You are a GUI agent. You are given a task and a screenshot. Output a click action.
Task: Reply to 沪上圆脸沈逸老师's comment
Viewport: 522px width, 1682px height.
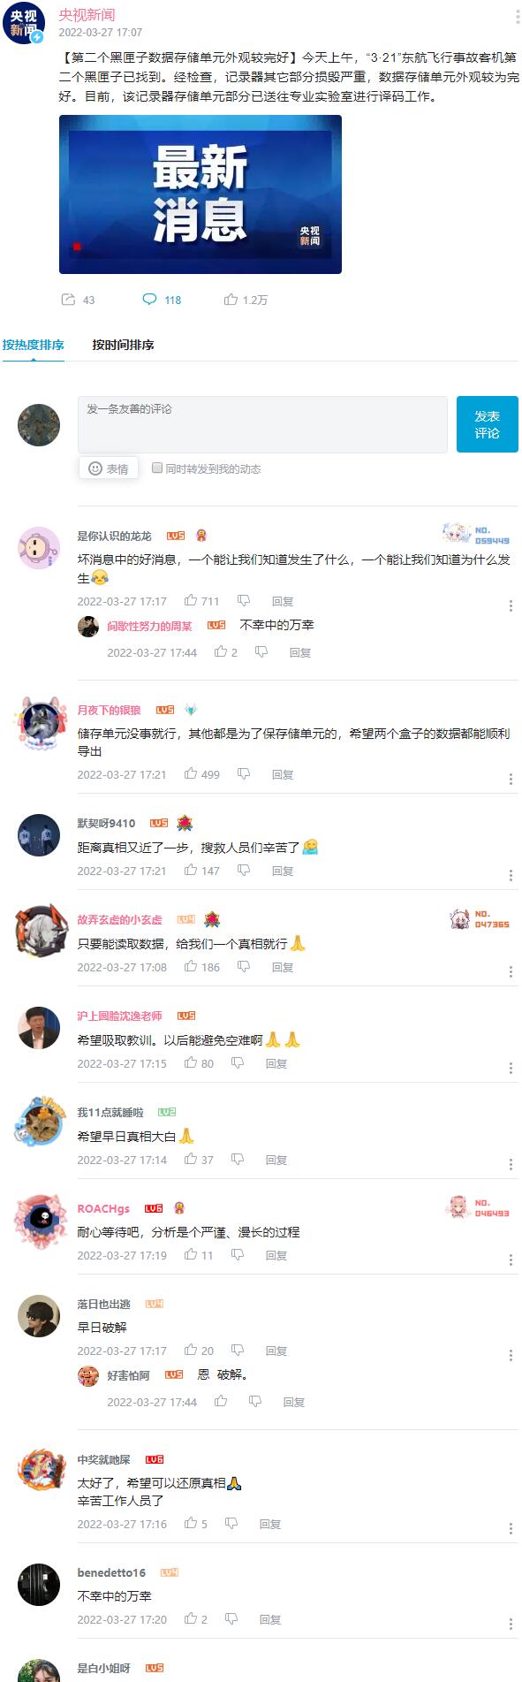point(276,1063)
